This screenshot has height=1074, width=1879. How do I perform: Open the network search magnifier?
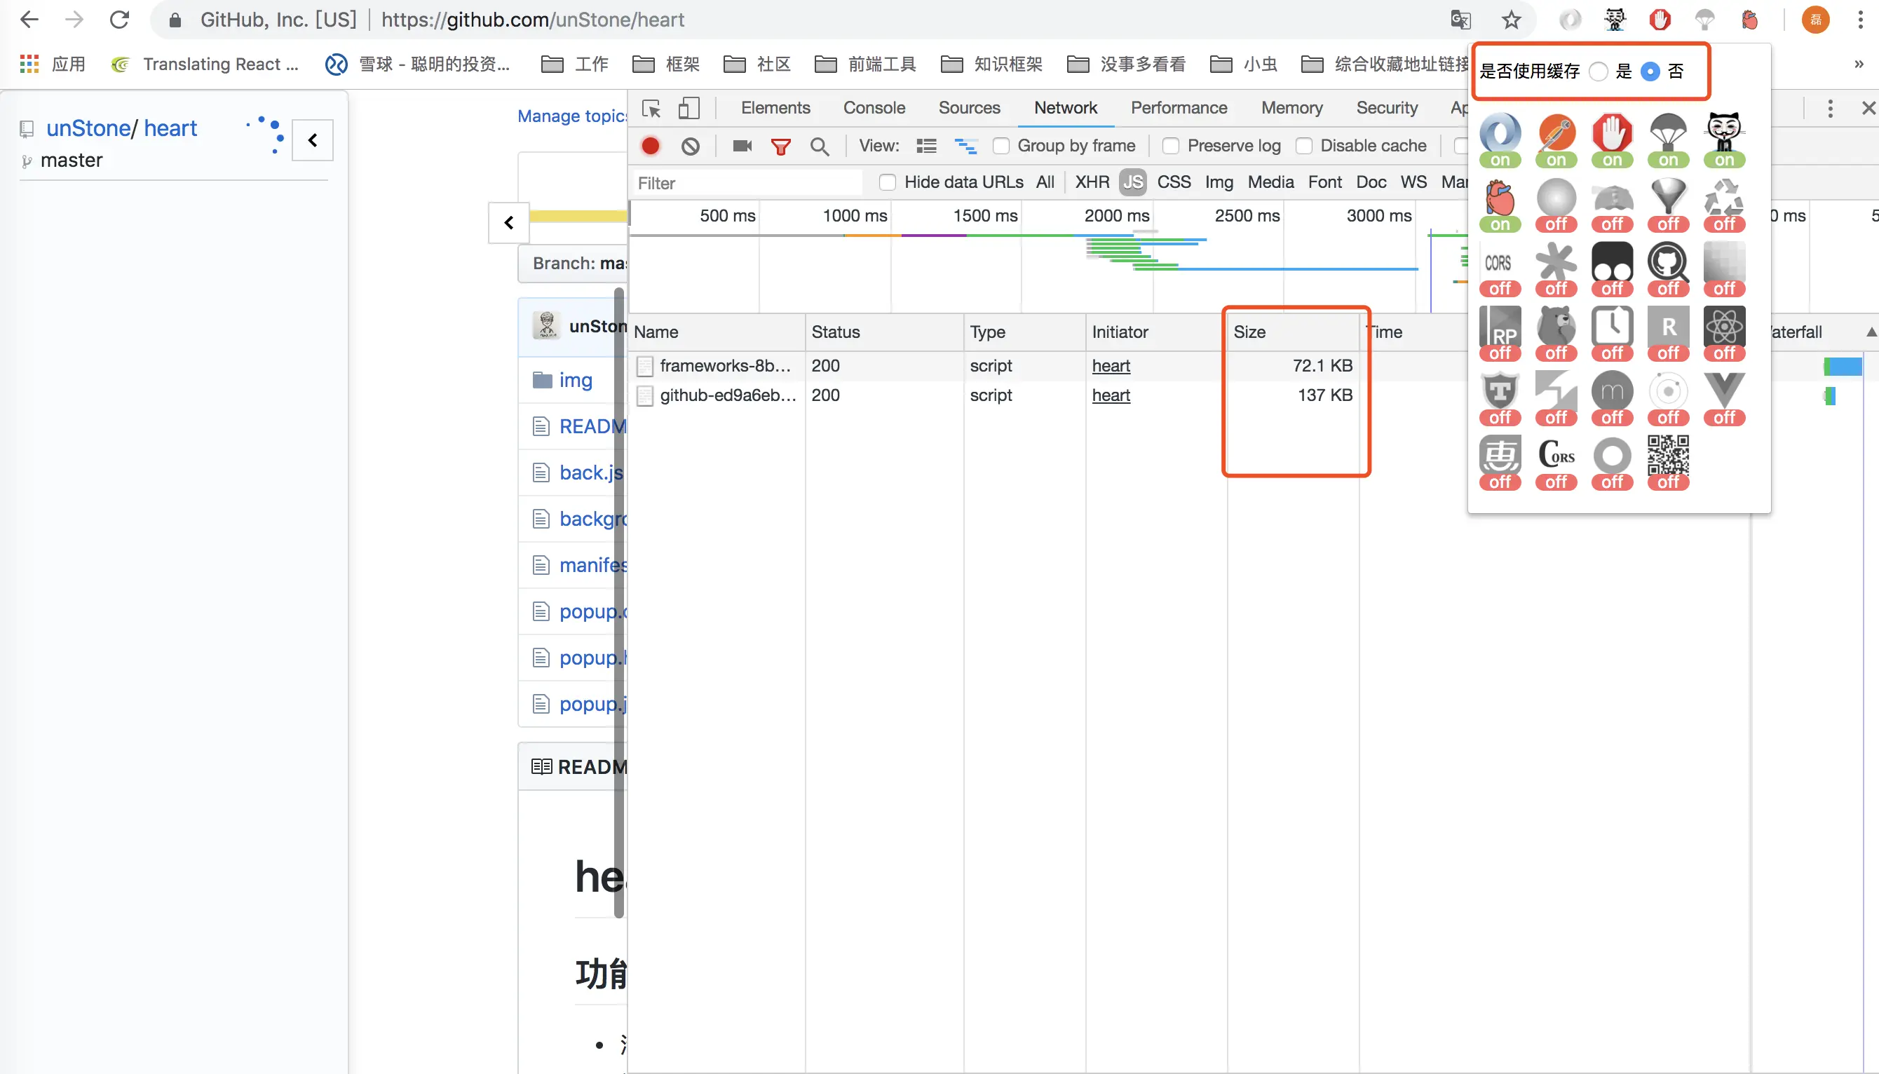pos(819,146)
